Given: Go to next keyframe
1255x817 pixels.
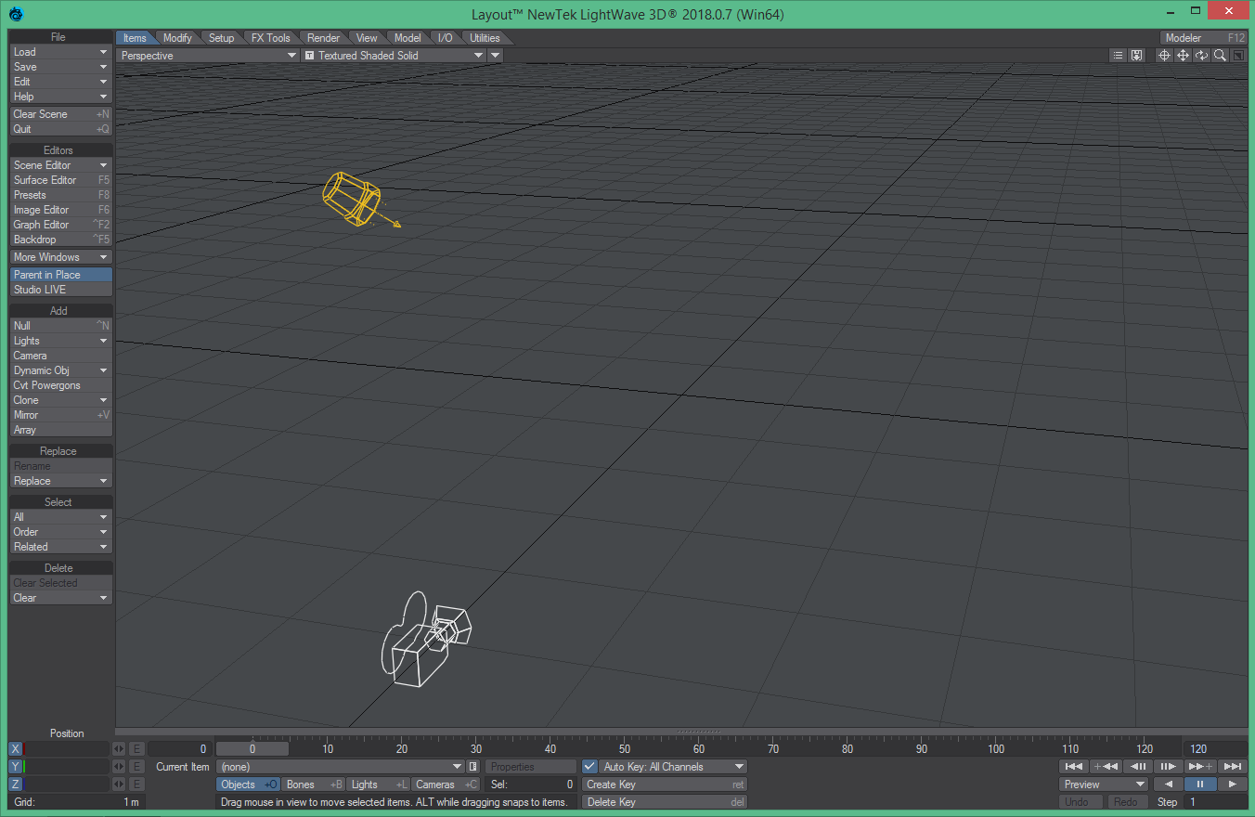Looking at the screenshot, I should pyautogui.click(x=1200, y=767).
